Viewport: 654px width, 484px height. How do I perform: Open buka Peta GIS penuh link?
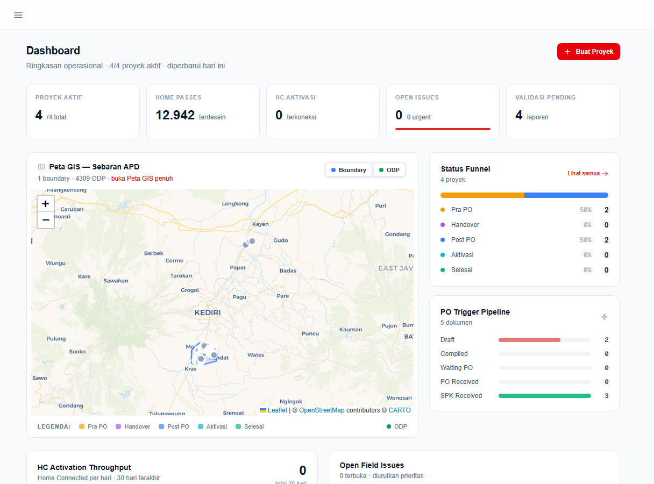click(x=142, y=179)
